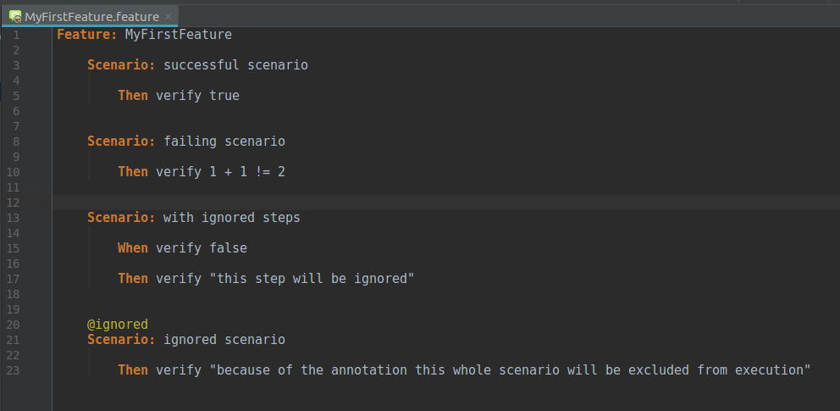This screenshot has height=411, width=840.
Task: Click the 'verify false' step text
Action: pyautogui.click(x=202, y=248)
